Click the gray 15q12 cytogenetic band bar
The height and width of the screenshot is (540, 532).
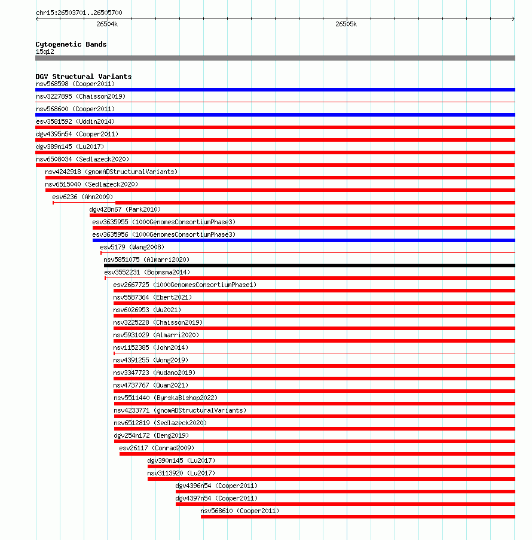pyautogui.click(x=275, y=58)
